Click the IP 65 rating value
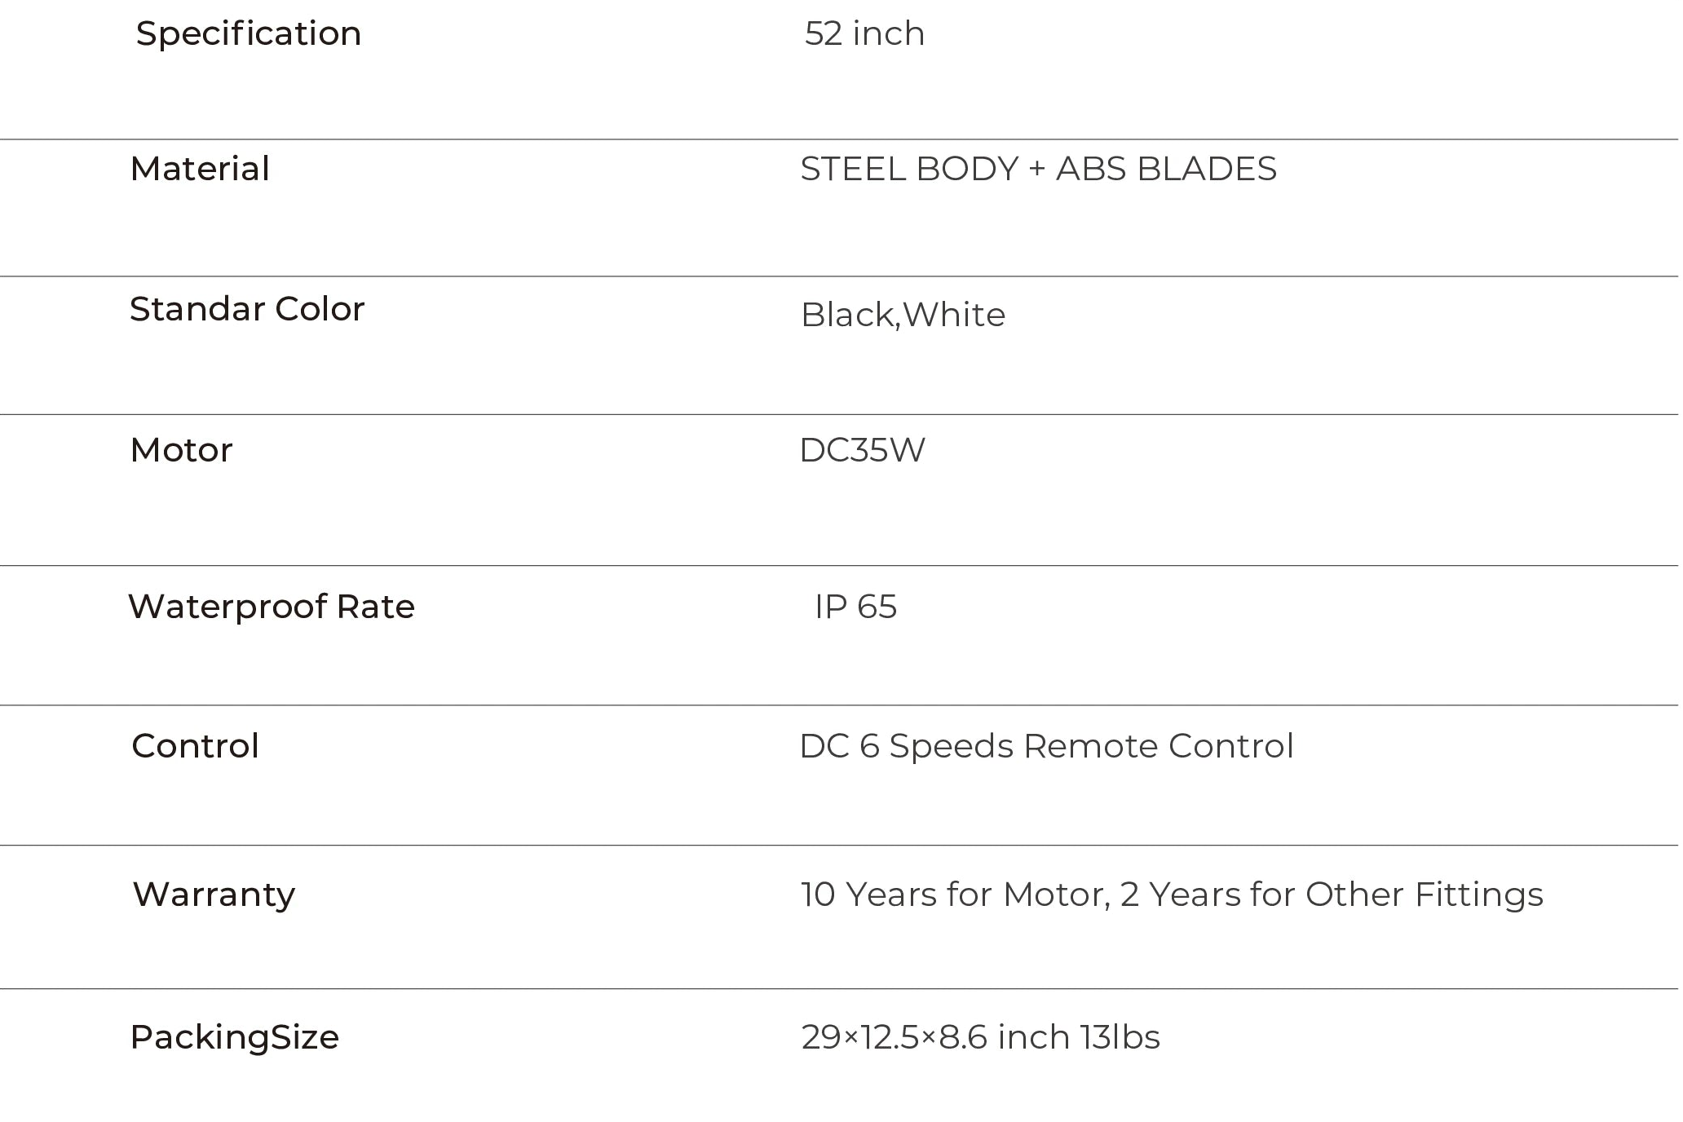 click(855, 607)
